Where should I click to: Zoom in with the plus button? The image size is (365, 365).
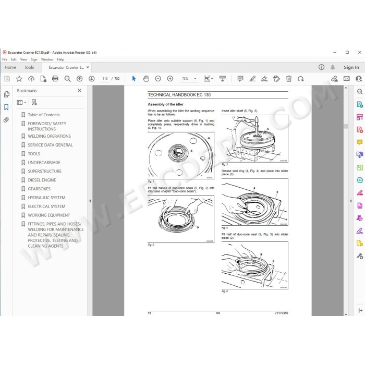click(x=170, y=79)
